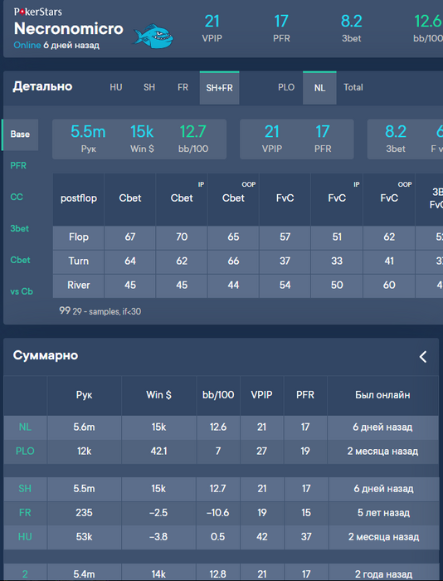
Task: Open the CC section in sidebar
Action: pyautogui.click(x=17, y=198)
